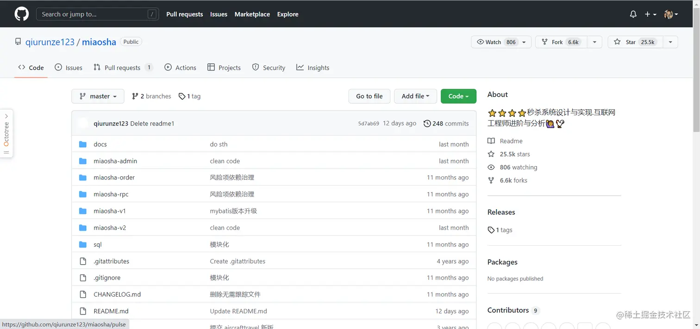Click the miaosha-v1 folder icon
The height and width of the screenshot is (329, 700).
point(83,211)
